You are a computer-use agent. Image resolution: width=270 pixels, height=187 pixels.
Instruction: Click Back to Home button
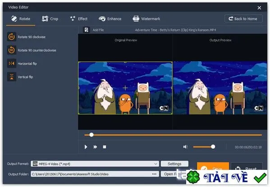pyautogui.click(x=243, y=18)
